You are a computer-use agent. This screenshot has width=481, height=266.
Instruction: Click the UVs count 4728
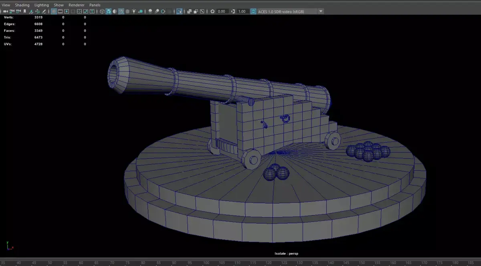point(38,44)
